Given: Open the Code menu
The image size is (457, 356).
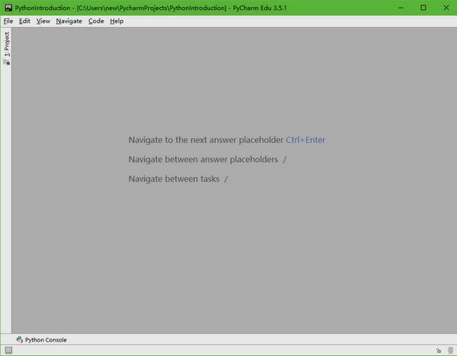Looking at the screenshot, I should pos(96,21).
